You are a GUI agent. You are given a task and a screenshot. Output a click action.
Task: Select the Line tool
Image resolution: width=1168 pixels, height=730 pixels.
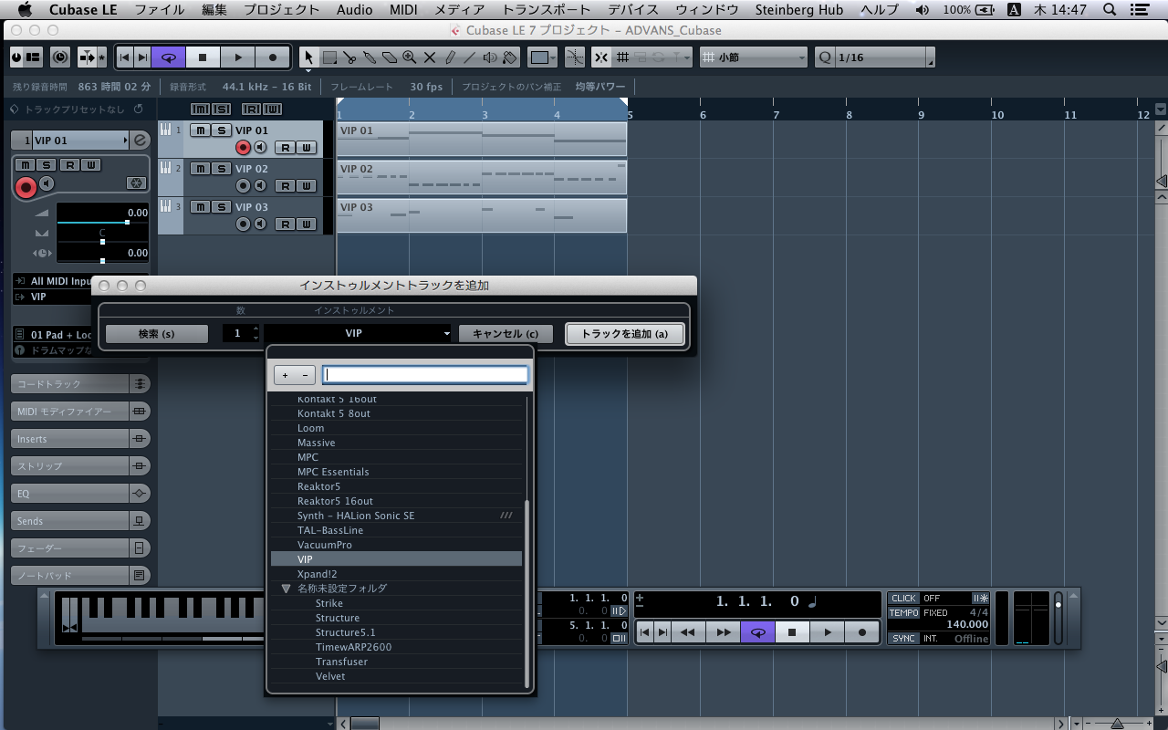tap(470, 57)
